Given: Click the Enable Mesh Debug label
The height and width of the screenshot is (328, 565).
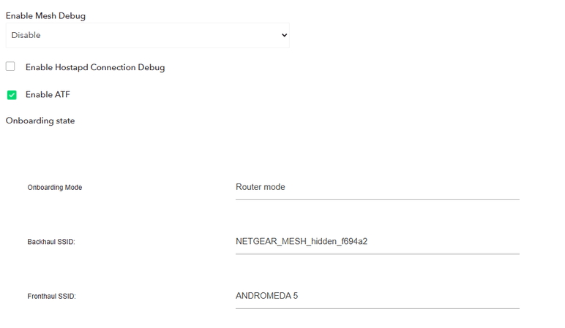Looking at the screenshot, I should (45, 16).
